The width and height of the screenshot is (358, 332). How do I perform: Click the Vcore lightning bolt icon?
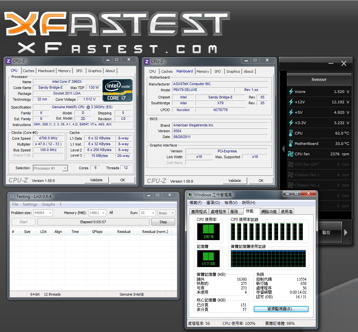[x=291, y=92]
